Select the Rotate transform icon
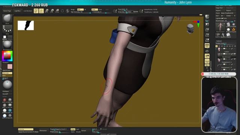Viewport: 240px width, 135px height. pyautogui.click(x=57, y=11)
